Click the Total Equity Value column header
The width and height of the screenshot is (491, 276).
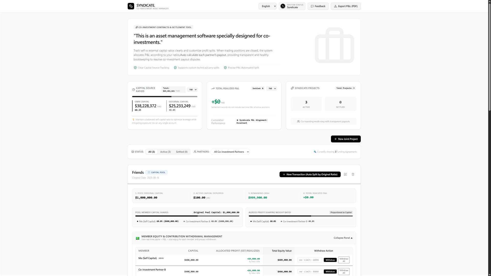point(282,251)
